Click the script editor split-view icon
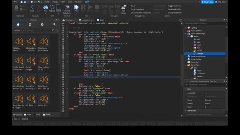The height and width of the screenshot is (135, 240). coord(181,20)
